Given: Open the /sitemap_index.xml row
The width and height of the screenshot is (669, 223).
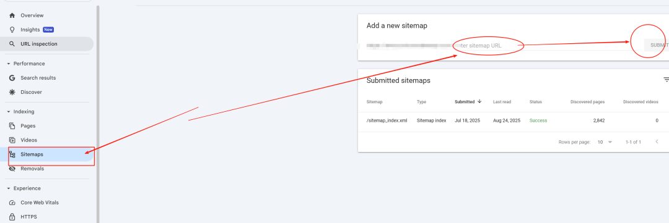Looking at the screenshot, I should point(514,121).
